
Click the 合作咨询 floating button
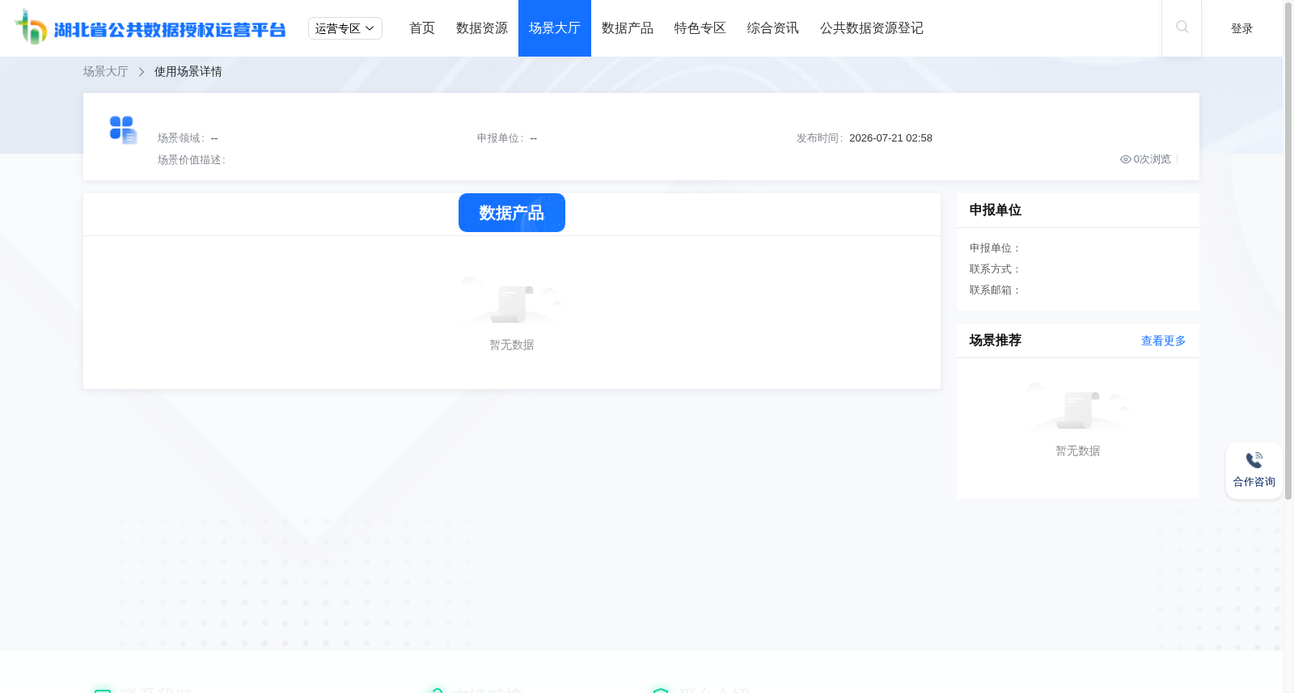[1254, 471]
